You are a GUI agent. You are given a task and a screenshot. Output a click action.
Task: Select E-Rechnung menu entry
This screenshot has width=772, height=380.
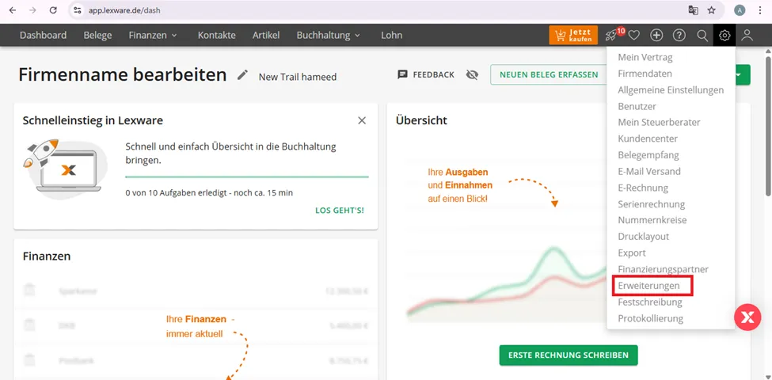coord(643,188)
